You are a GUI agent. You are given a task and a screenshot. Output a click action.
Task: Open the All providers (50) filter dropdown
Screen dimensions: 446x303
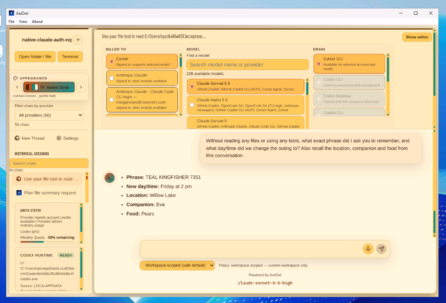coord(49,115)
